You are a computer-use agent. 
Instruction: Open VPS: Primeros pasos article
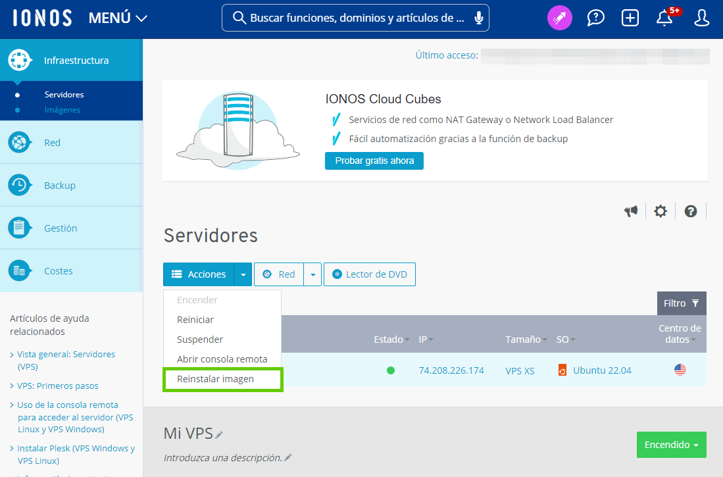click(x=58, y=386)
